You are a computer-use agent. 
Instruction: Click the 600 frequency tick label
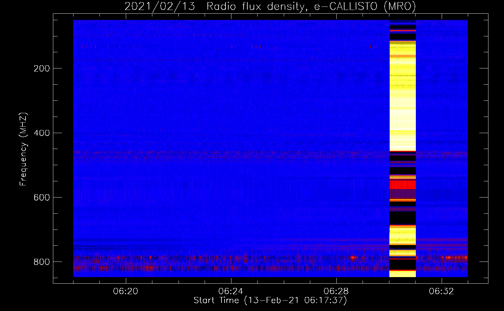tap(42, 198)
